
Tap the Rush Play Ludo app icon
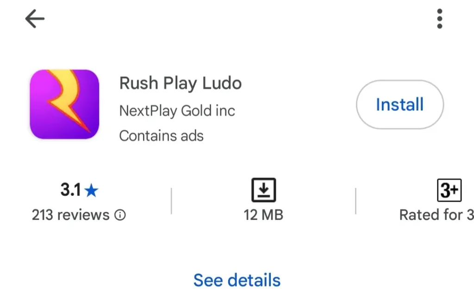[x=65, y=104]
